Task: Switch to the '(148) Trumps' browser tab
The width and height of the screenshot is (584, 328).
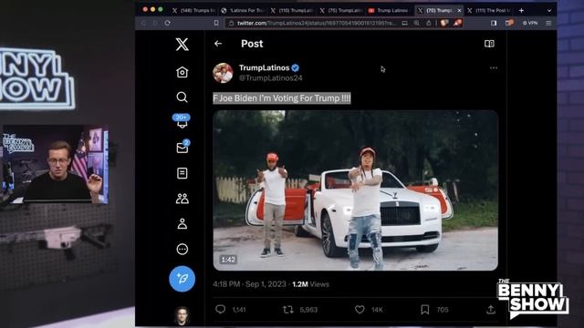Action: 193,10
